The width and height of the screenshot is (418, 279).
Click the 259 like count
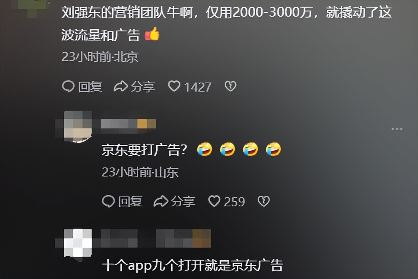click(x=234, y=202)
